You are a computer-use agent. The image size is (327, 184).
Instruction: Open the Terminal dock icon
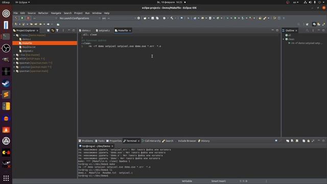click(6, 37)
